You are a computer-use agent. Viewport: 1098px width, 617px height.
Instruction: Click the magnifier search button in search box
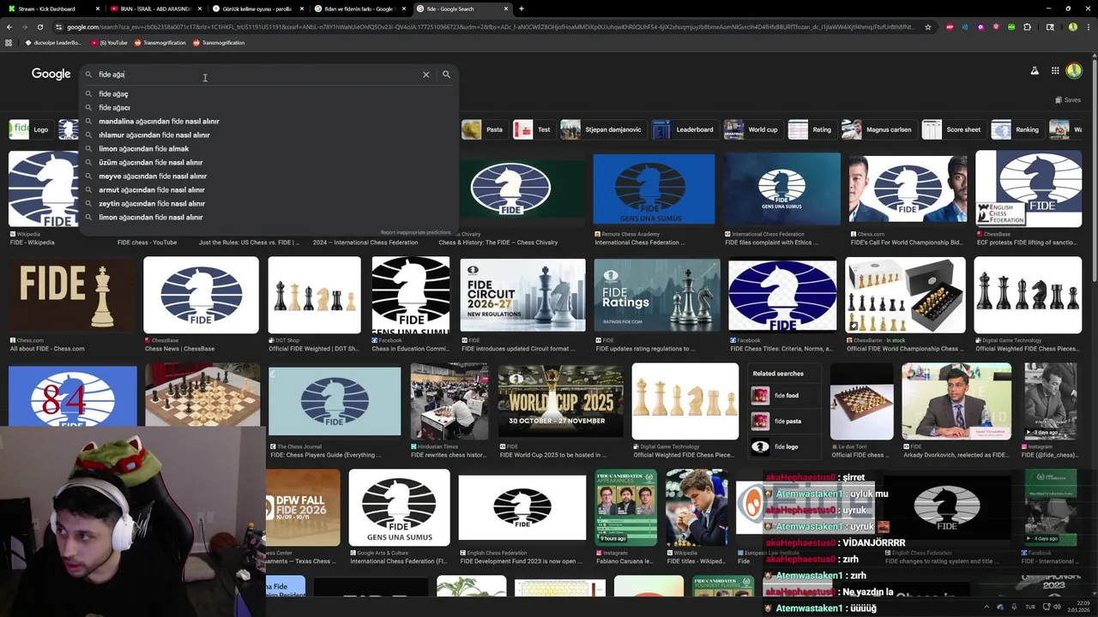pyautogui.click(x=446, y=75)
